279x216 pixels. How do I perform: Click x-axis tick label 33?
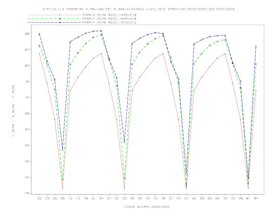[125, 198]
